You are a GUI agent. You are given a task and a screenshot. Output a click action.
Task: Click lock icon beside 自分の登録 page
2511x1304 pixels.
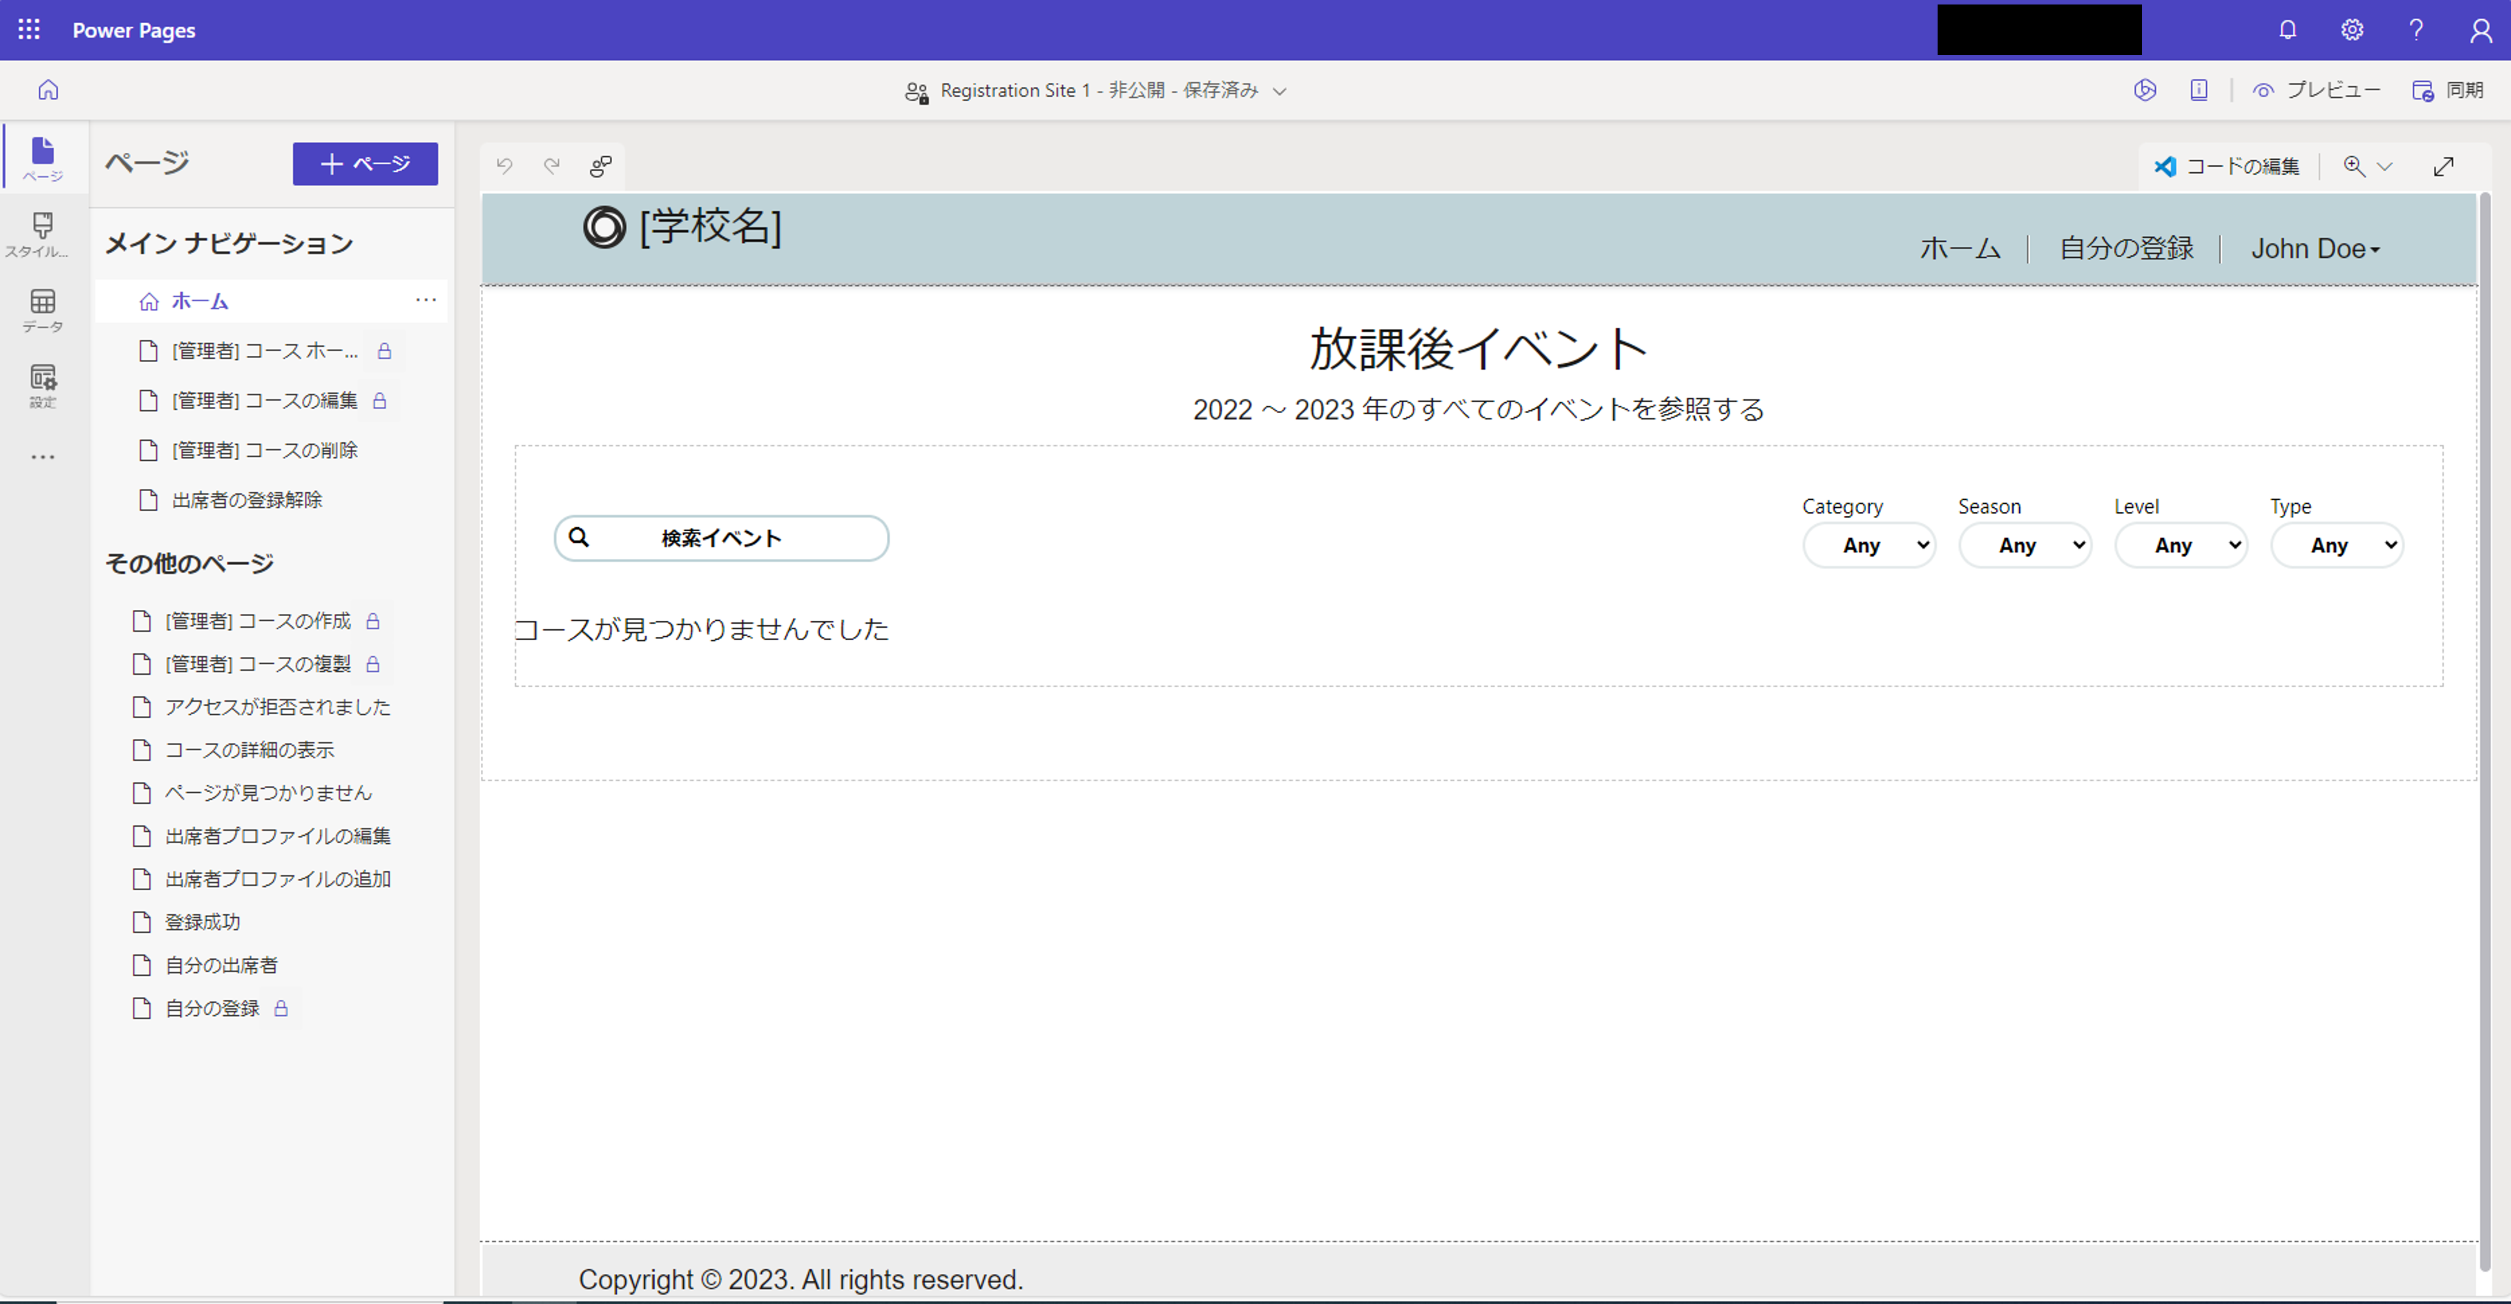click(281, 1008)
